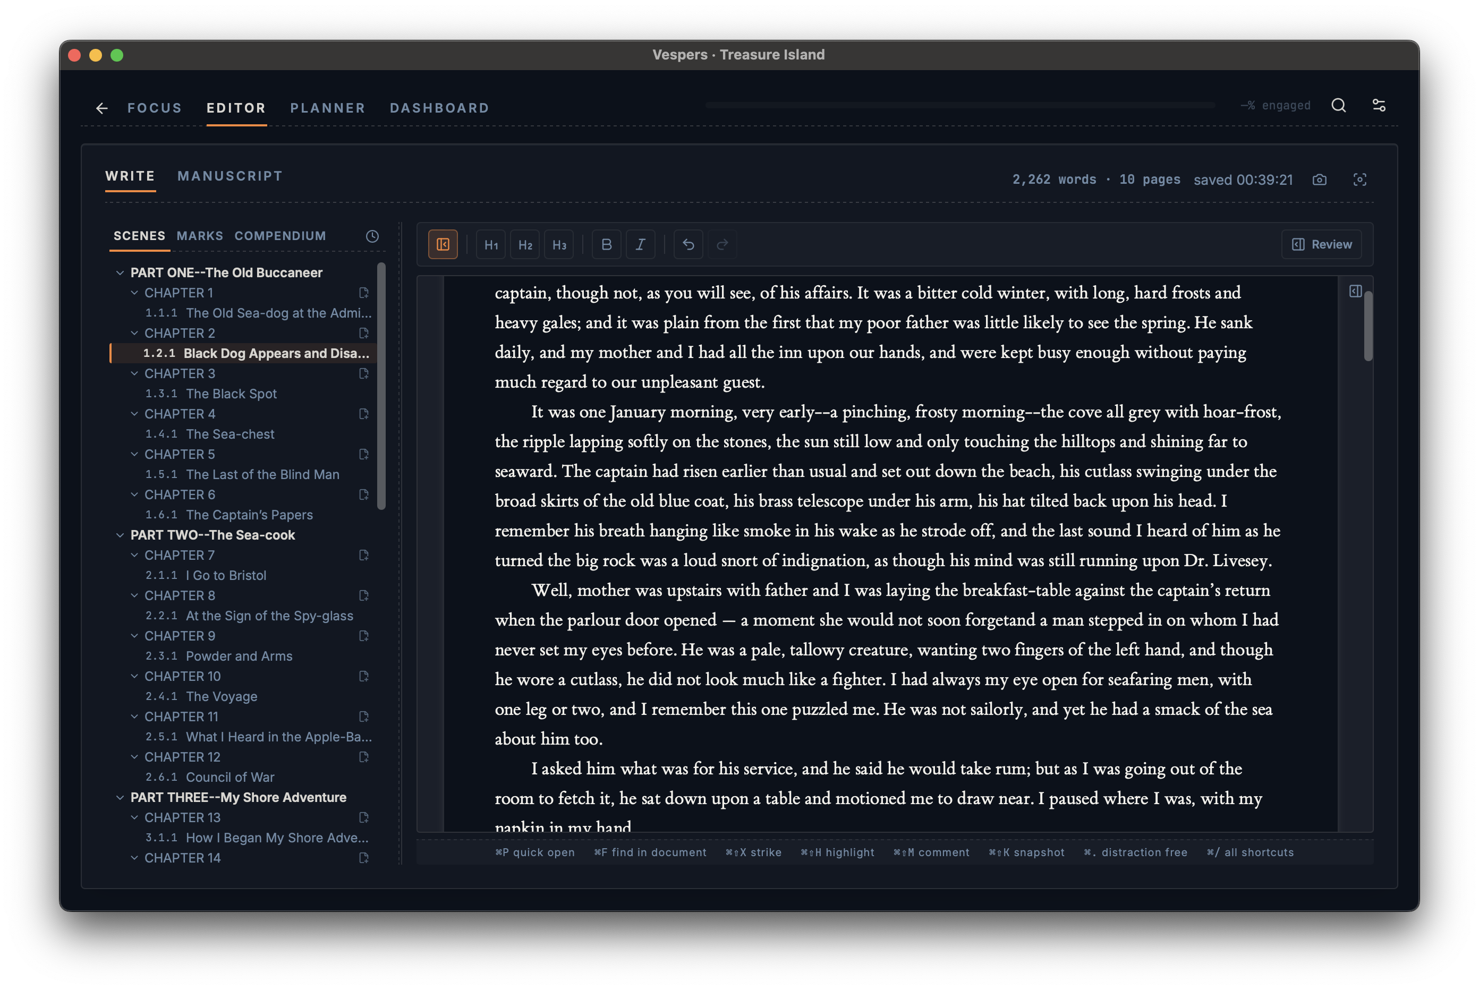The width and height of the screenshot is (1479, 990).
Task: Redo the last edit
Action: click(722, 244)
